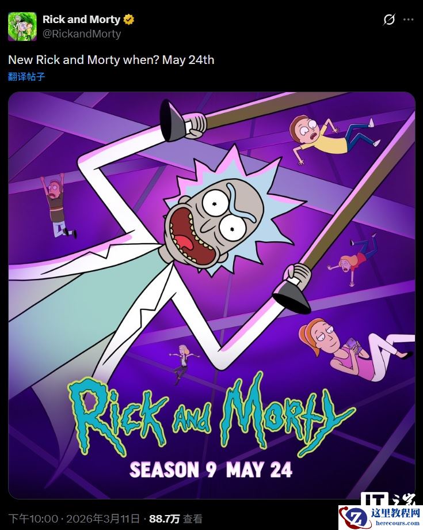
Task: Click the @RickandMorty handle
Action: click(x=82, y=34)
